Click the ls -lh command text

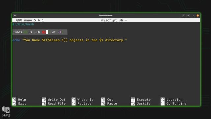34,32
